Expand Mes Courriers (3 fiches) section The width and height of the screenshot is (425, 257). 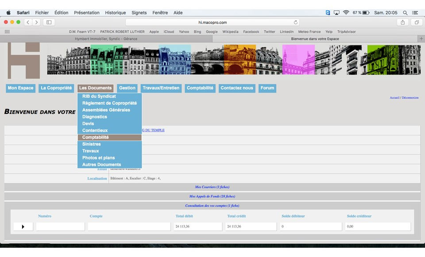click(212, 187)
